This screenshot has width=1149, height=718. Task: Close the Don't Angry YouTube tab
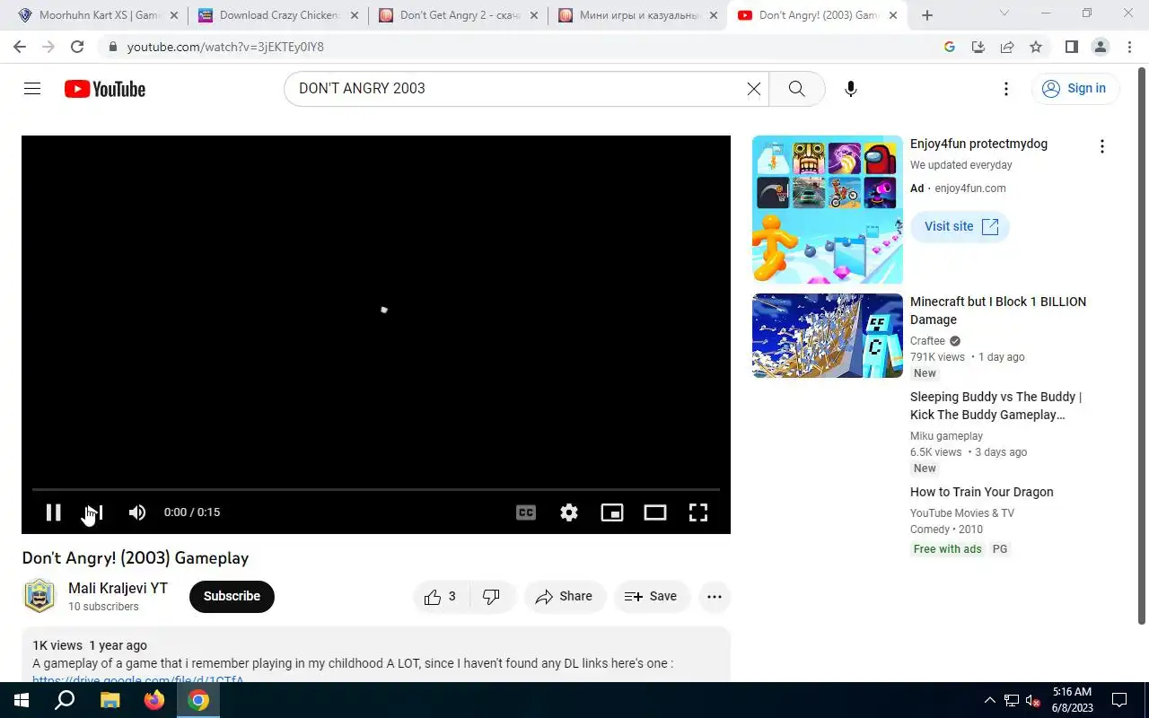tap(893, 15)
